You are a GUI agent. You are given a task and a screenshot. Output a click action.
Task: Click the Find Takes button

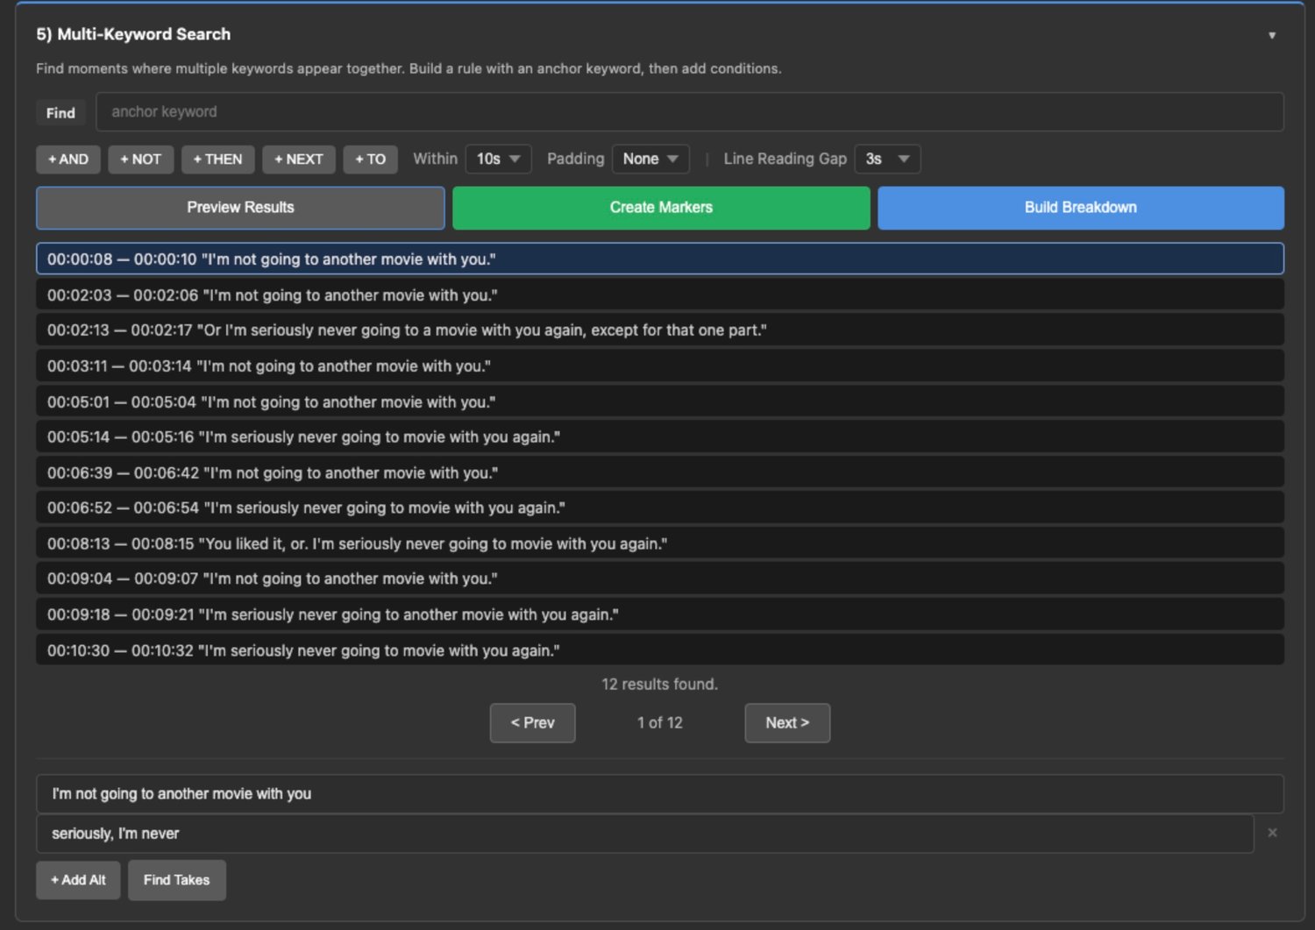tap(177, 880)
